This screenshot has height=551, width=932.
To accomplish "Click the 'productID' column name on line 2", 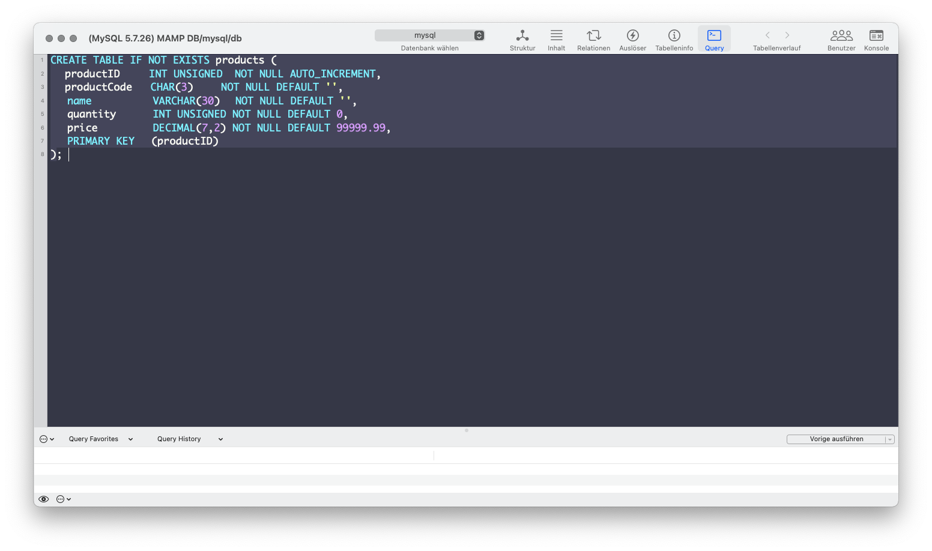I will (x=92, y=74).
